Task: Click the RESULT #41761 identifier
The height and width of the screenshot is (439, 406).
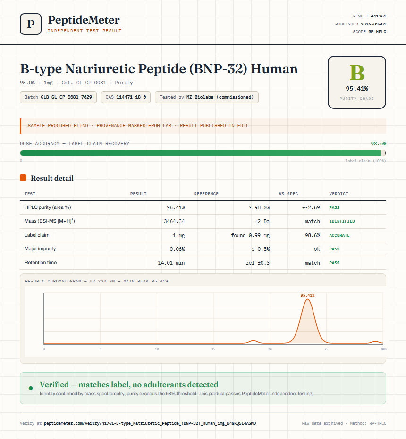Action: point(370,16)
